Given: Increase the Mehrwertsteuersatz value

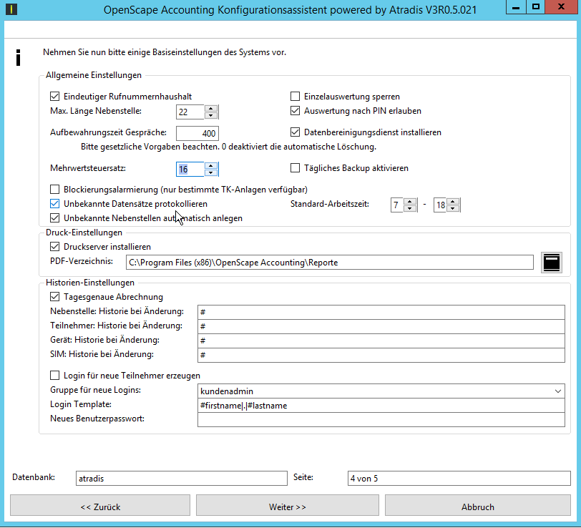Looking at the screenshot, I should tap(211, 166).
